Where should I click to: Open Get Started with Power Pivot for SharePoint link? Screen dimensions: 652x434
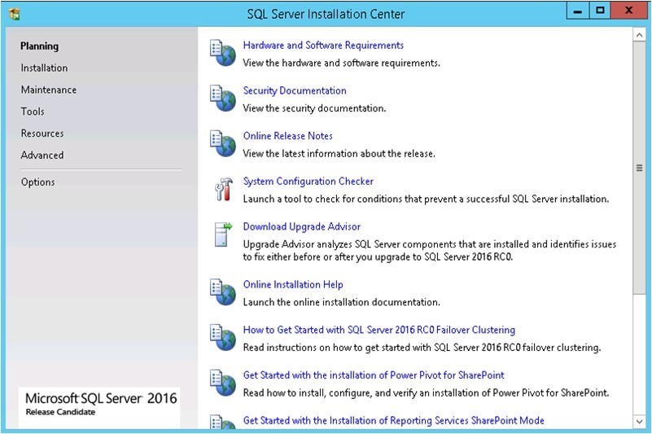coord(374,375)
